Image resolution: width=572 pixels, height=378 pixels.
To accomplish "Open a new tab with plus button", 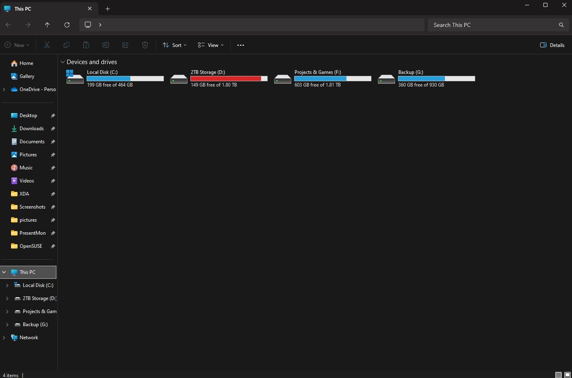I will tap(108, 9).
